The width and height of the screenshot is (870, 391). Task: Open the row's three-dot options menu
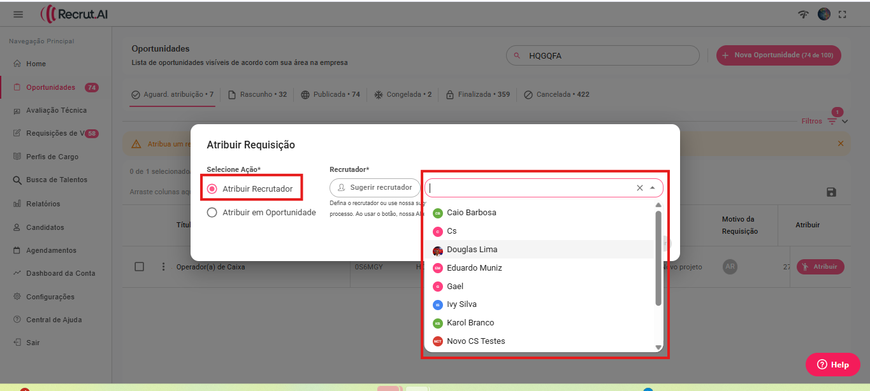(x=163, y=267)
